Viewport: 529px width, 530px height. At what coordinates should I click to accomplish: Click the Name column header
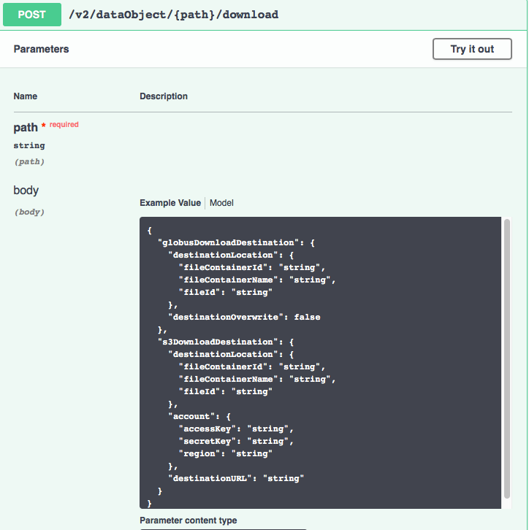(26, 96)
